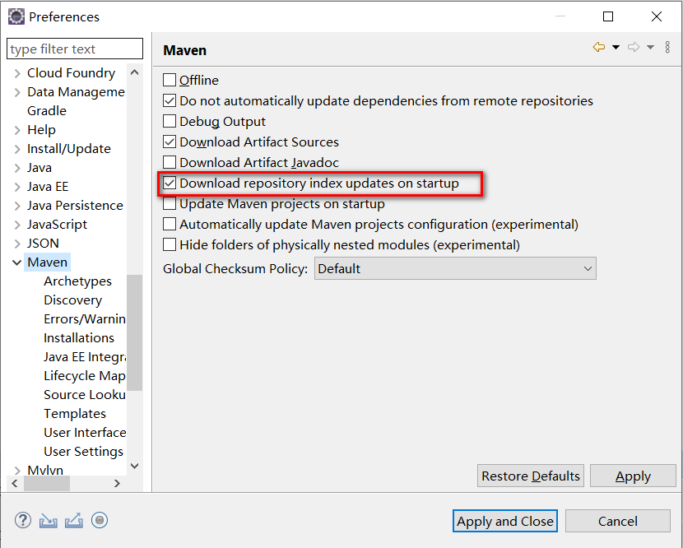The image size is (683, 548).
Task: Open the Back history dropdown arrow
Action: (616, 47)
